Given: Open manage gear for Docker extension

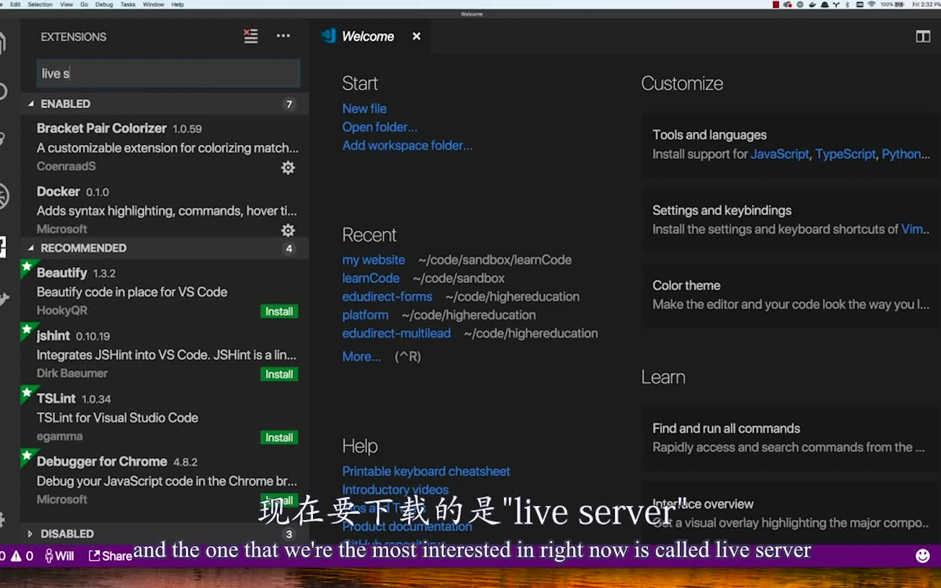Looking at the screenshot, I should 288,230.
